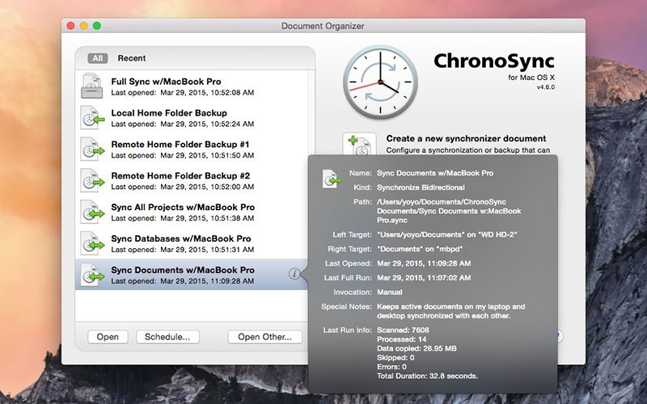Switch to the Recent tab
Screen dimensions: 647x404
pos(132,58)
